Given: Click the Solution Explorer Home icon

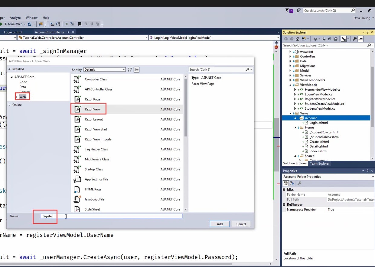Looking at the screenshot, I should coord(298,39).
